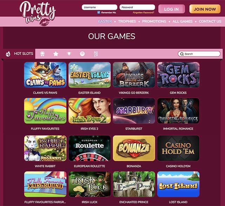Focus the Password input field
This screenshot has height=206, width=225.
[137, 7]
